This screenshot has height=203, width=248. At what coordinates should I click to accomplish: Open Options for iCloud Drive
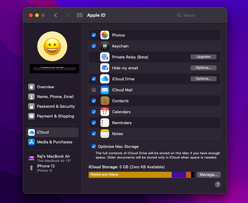coord(203,79)
